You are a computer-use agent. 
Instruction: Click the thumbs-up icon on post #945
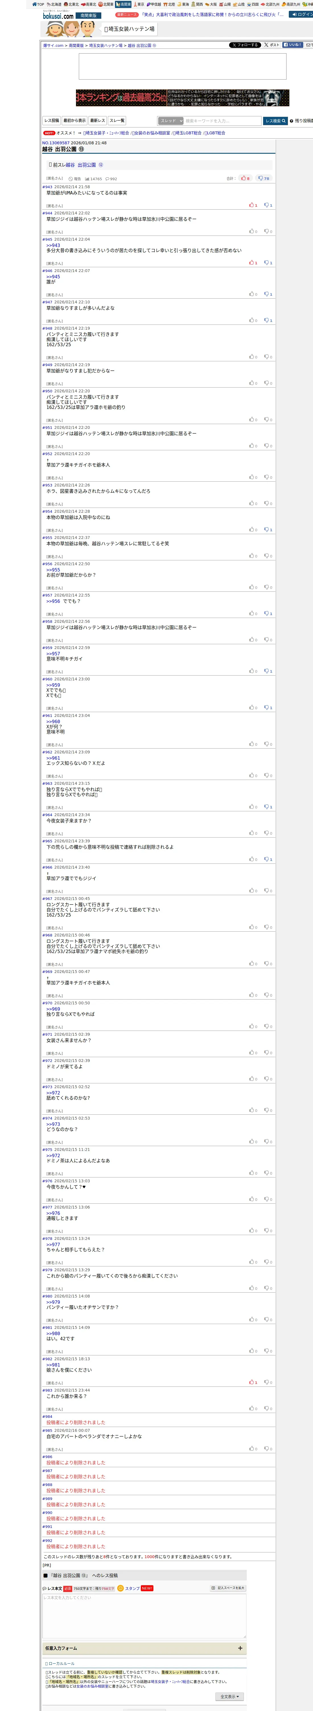[252, 263]
